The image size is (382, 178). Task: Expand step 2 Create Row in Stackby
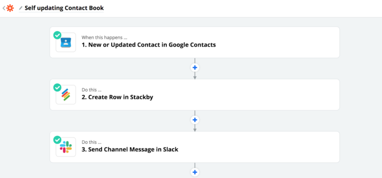[x=195, y=94]
